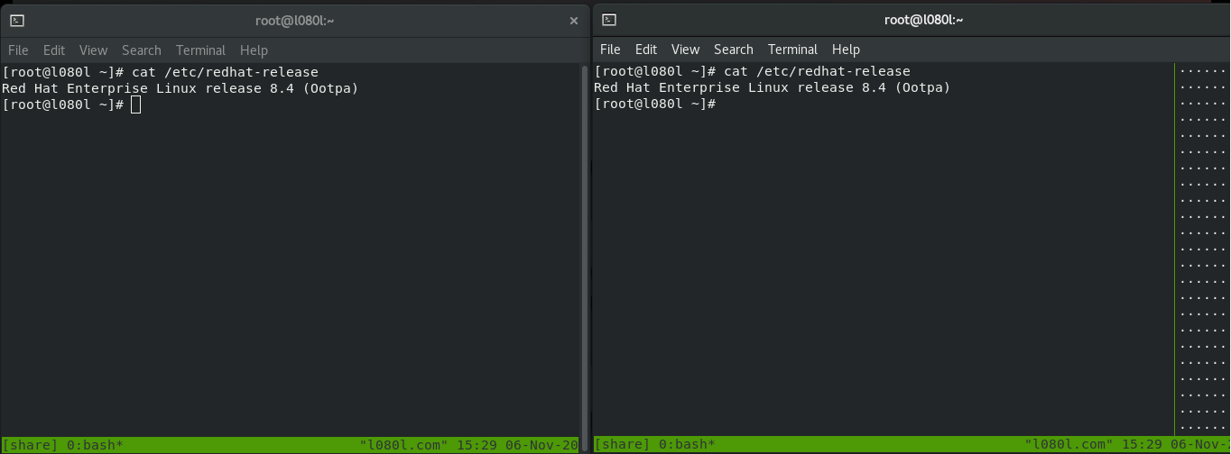This screenshot has width=1231, height=454.
Task: Open Help menu in right terminal
Action: click(846, 50)
